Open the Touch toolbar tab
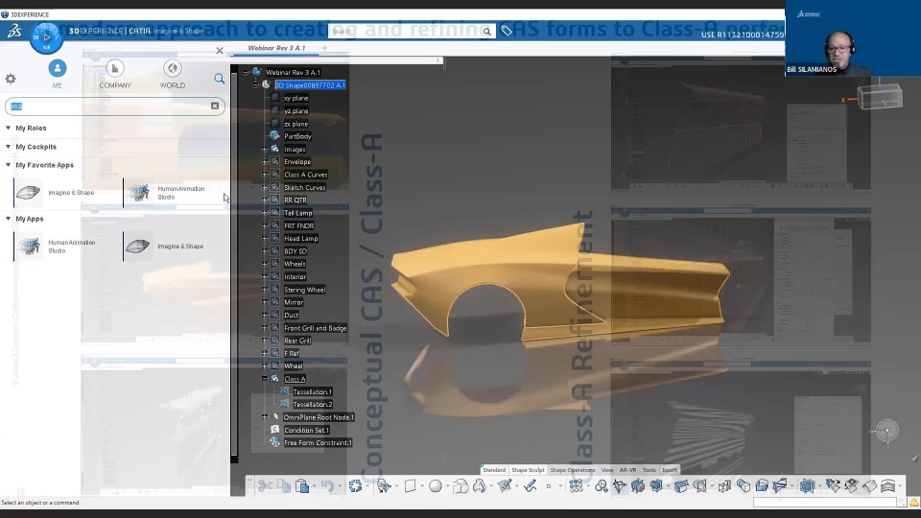The image size is (921, 518). click(670, 470)
